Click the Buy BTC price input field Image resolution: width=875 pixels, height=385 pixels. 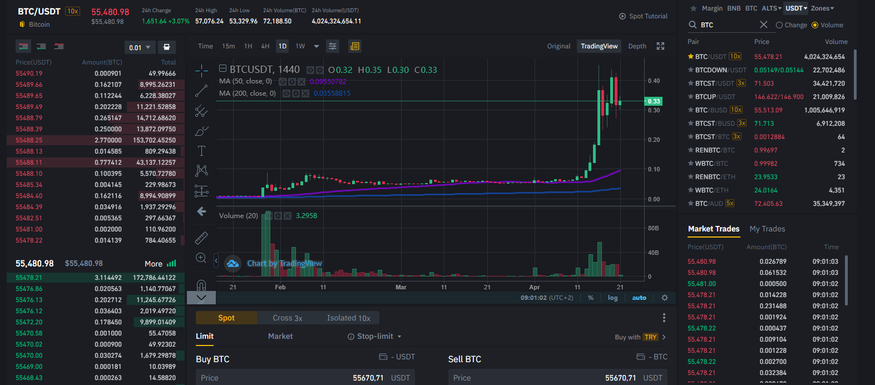305,377
